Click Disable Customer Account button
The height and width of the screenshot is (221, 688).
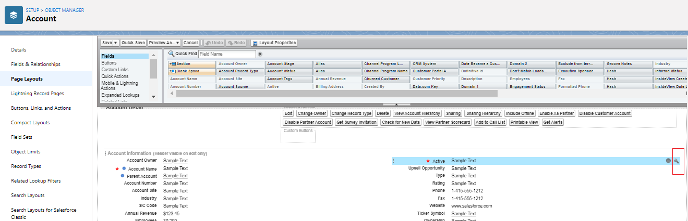point(605,113)
